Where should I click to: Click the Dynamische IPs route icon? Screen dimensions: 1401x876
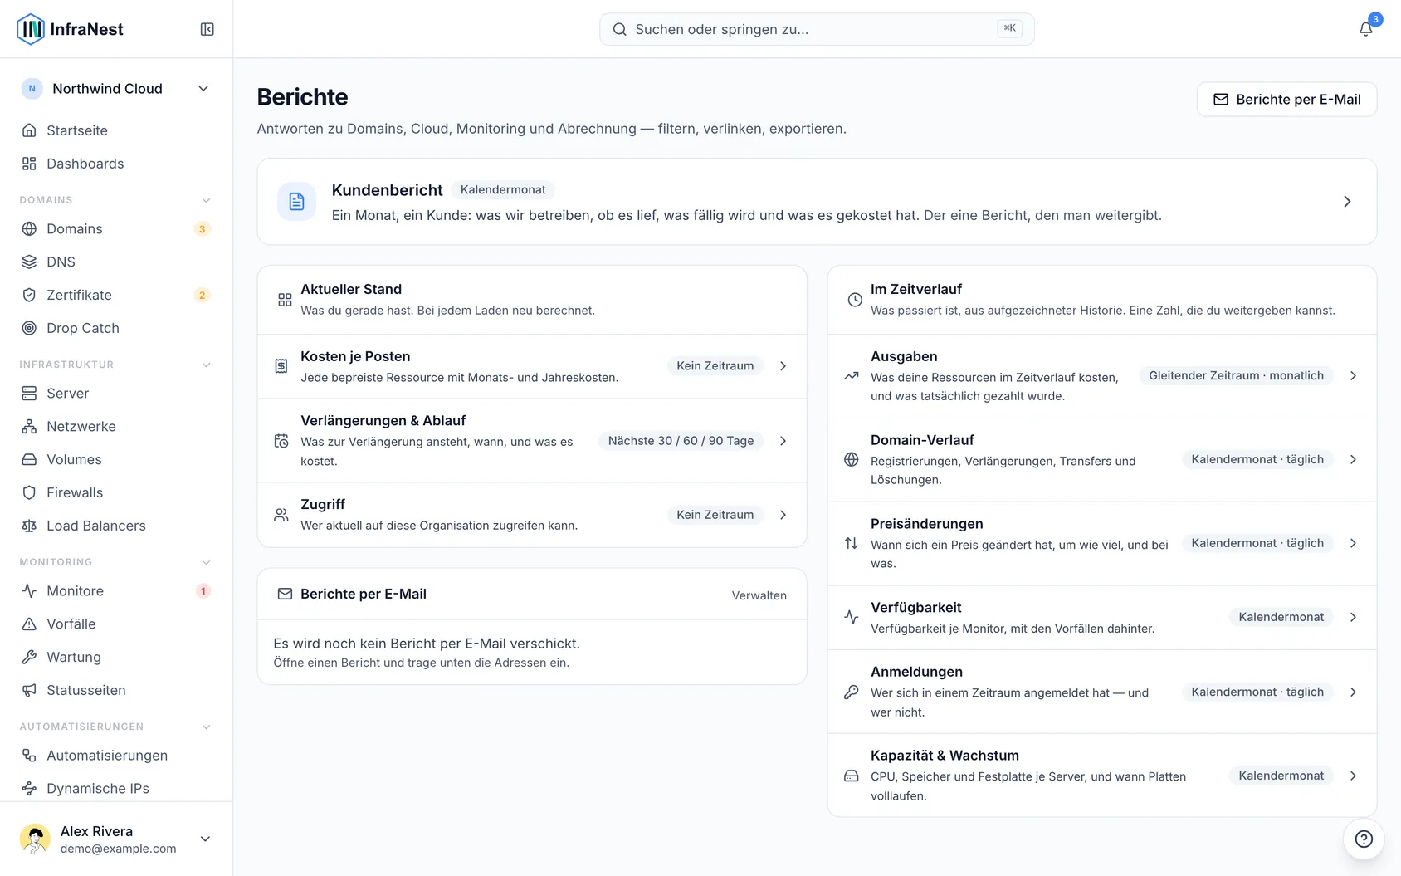(x=29, y=788)
